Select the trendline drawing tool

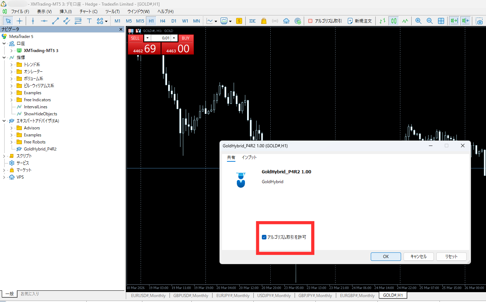point(55,21)
